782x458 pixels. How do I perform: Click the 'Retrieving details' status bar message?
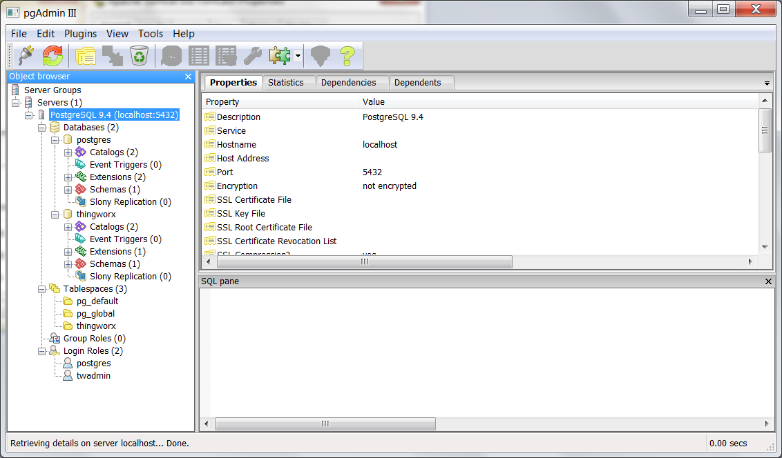tap(99, 443)
